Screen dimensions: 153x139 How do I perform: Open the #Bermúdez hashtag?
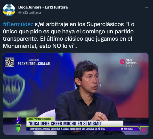pos(18,24)
